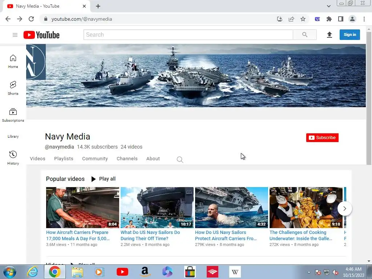Viewport: 372px width, 279px height.
Task: Click the page vertical scrollbar
Action: (x=369, y=98)
